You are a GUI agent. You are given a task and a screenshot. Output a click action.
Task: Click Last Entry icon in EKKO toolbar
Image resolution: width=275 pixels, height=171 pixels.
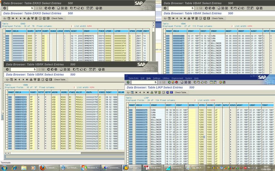click(24, 18)
